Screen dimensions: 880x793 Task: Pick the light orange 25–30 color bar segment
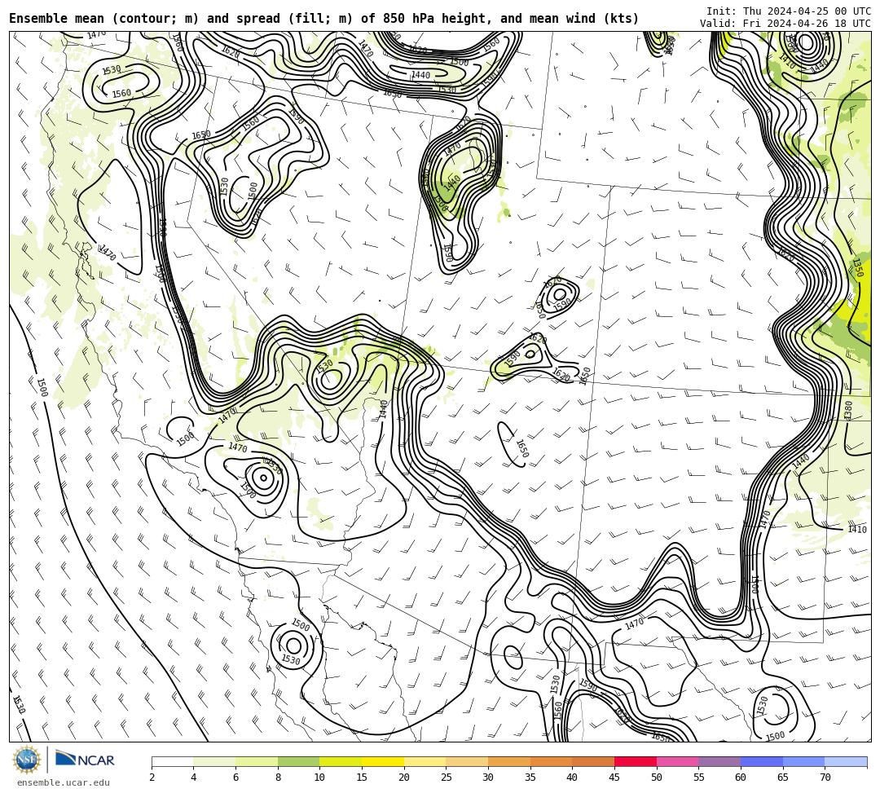click(x=467, y=761)
